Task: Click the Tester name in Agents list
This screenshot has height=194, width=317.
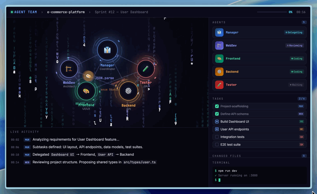Action: pyautogui.click(x=231, y=85)
